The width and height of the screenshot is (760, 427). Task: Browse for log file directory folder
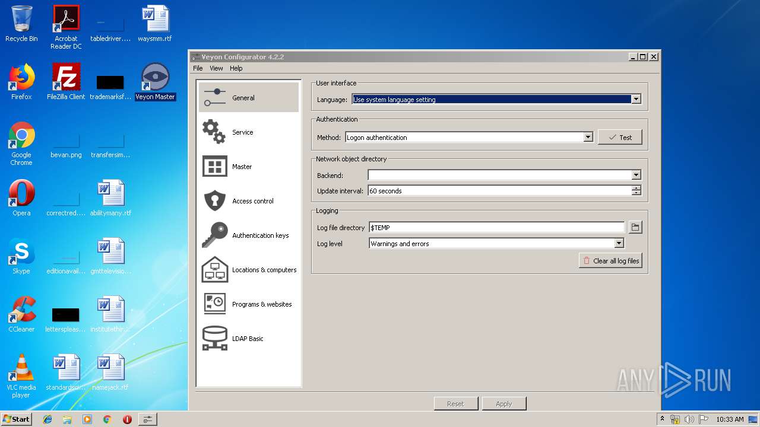[635, 227]
